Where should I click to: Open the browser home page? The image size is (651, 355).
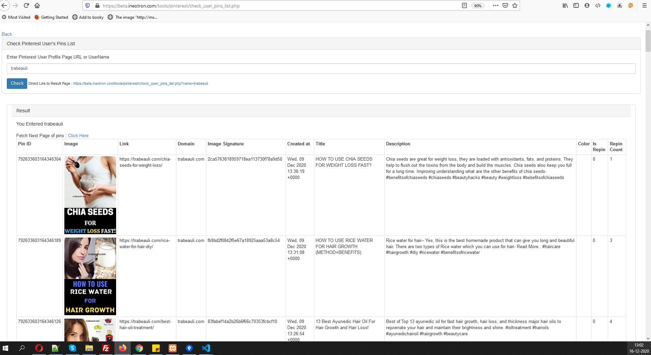tap(37, 5)
